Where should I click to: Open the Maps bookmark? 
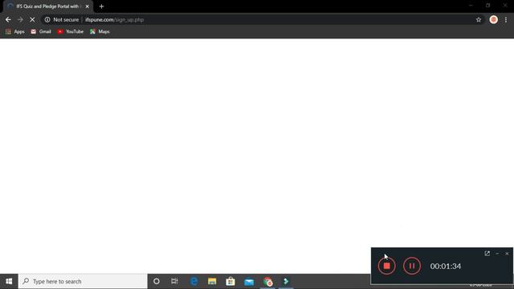coord(100,31)
